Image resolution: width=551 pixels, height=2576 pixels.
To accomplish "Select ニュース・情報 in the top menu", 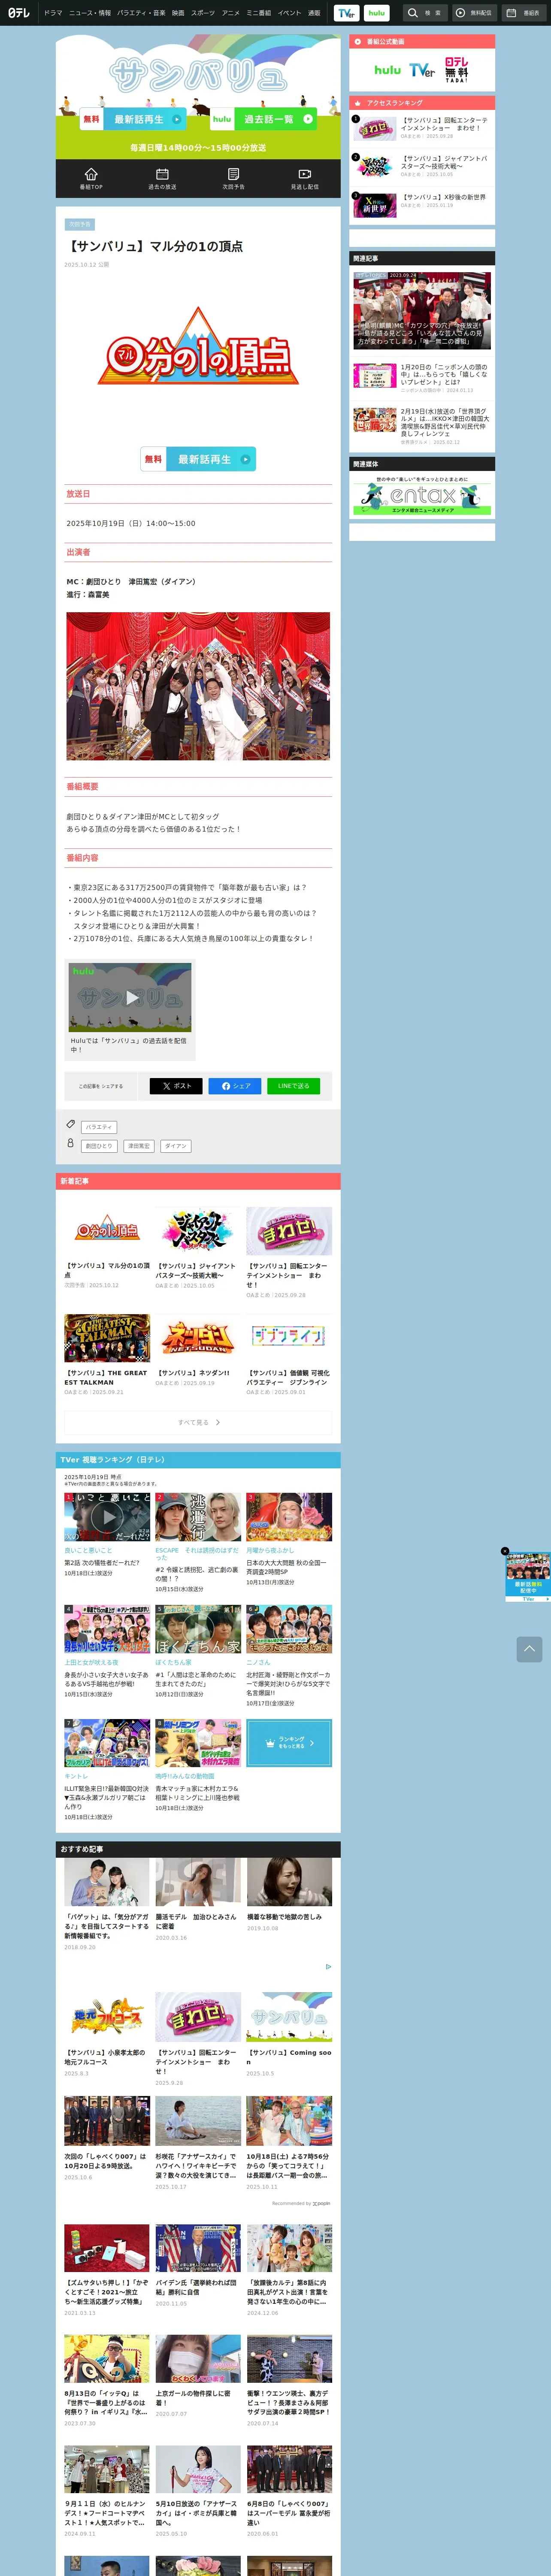I will (90, 13).
